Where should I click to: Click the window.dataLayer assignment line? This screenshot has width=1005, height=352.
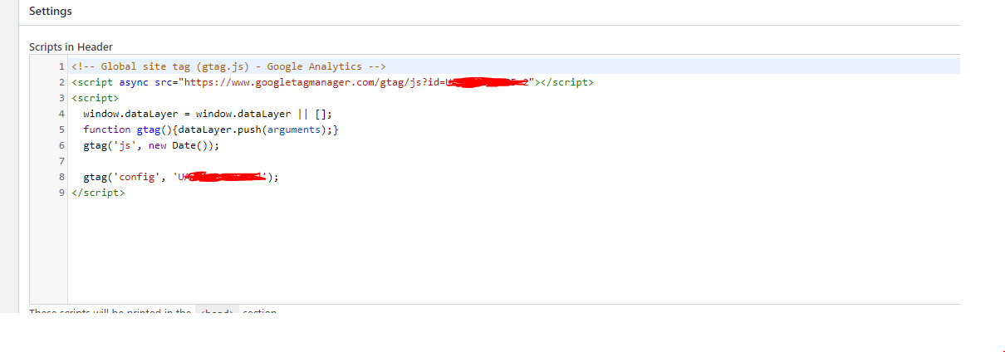coord(207,114)
